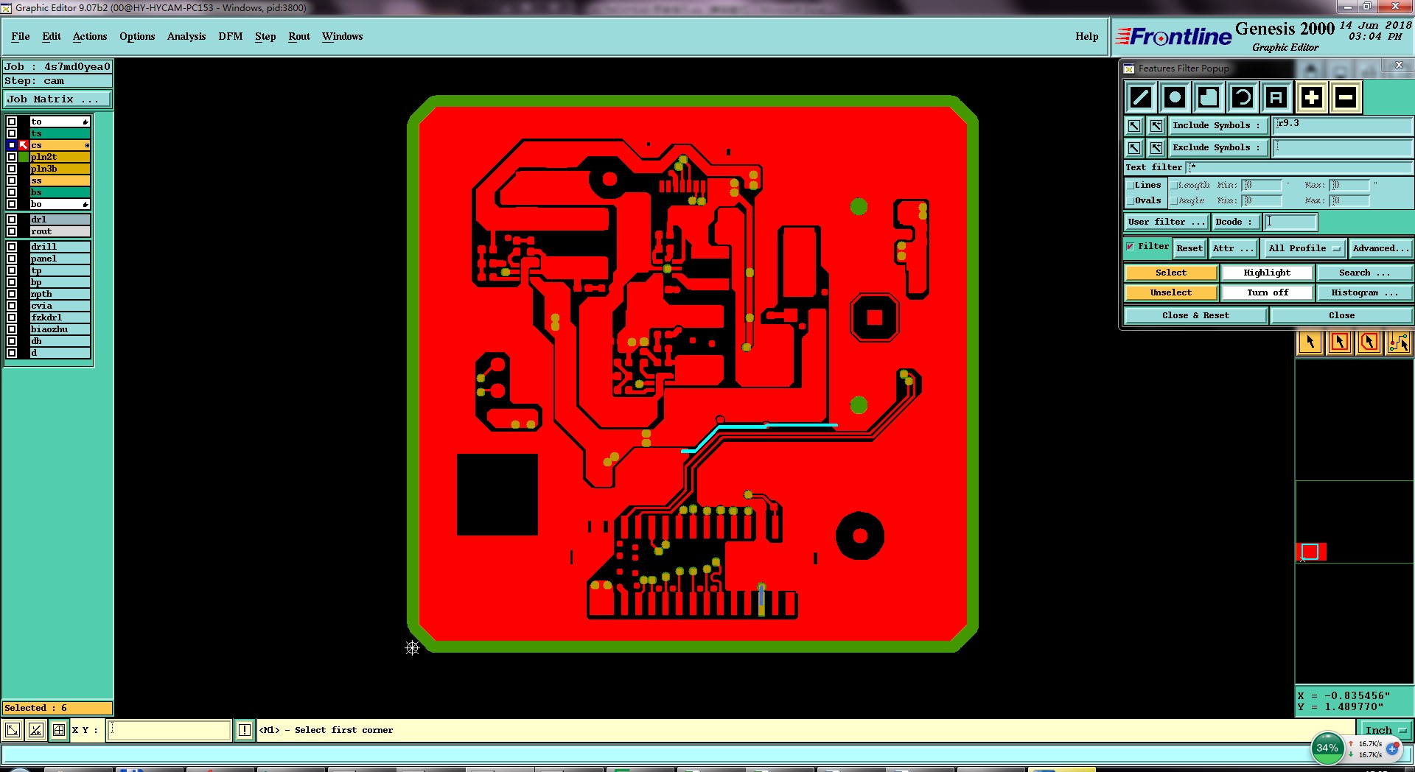Click the grid icon beside X Y field

(59, 730)
